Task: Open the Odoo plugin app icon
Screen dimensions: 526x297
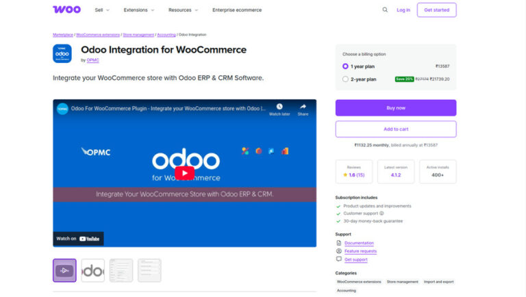Action: [x=62, y=53]
